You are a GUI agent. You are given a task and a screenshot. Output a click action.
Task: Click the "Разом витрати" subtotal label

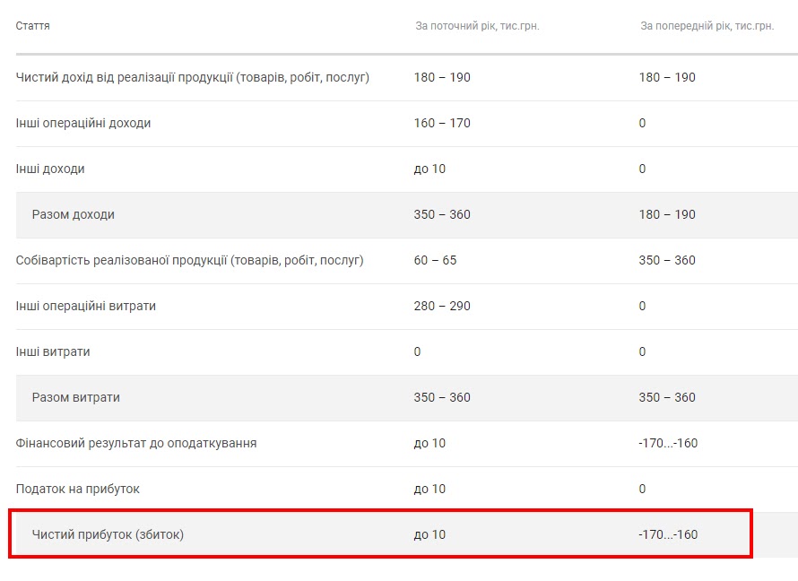coord(76,397)
